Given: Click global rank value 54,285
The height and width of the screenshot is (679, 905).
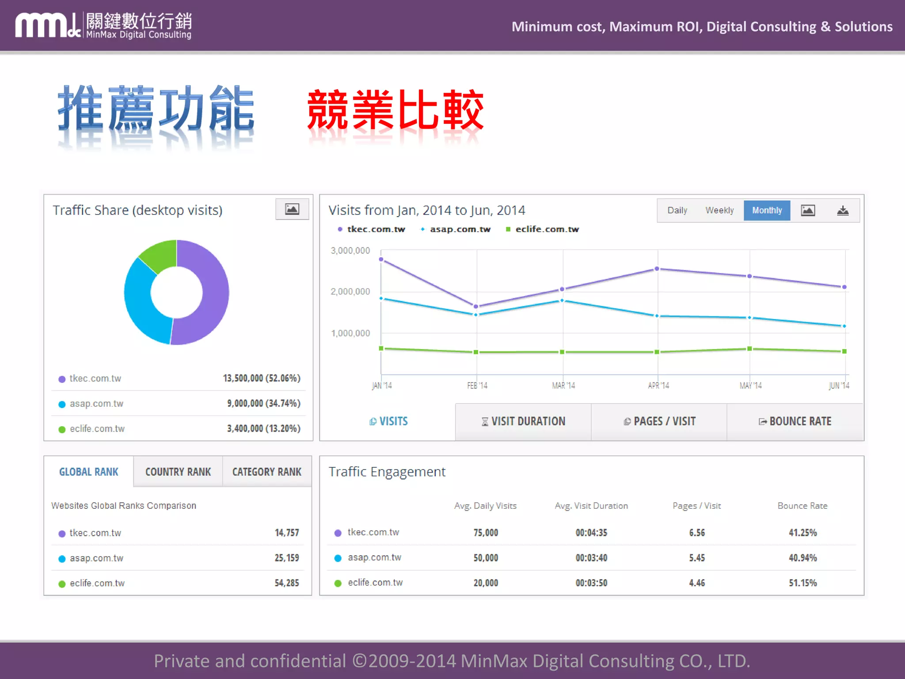Looking at the screenshot, I should (287, 584).
